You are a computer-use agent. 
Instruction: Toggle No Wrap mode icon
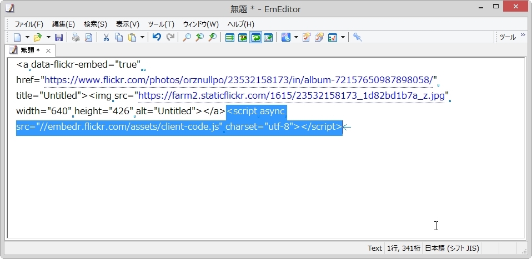[x=230, y=37]
